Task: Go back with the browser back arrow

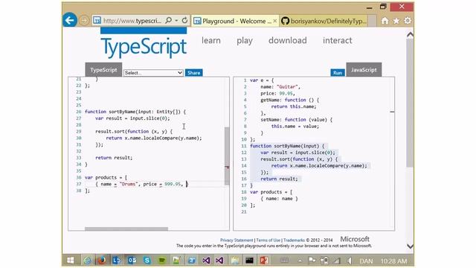Action: tap(69, 20)
